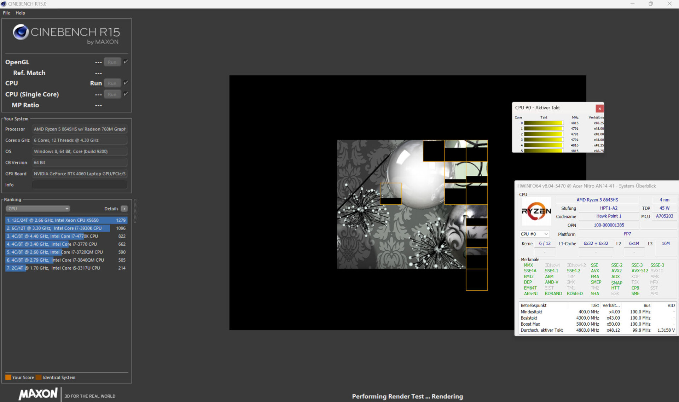Open the File menu
The width and height of the screenshot is (679, 402).
click(x=6, y=13)
